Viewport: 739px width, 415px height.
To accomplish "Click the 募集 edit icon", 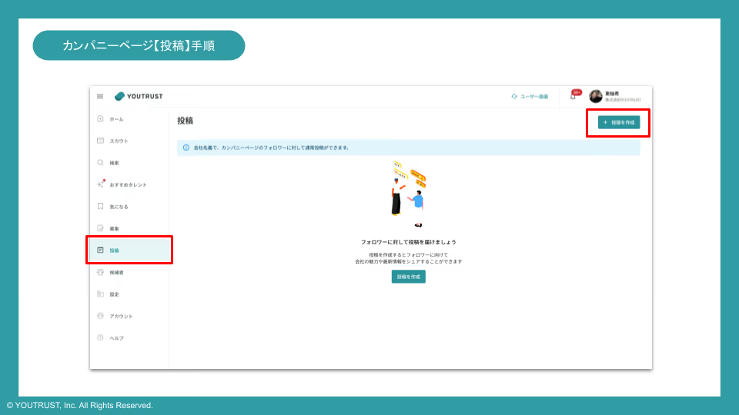I will pyautogui.click(x=100, y=228).
